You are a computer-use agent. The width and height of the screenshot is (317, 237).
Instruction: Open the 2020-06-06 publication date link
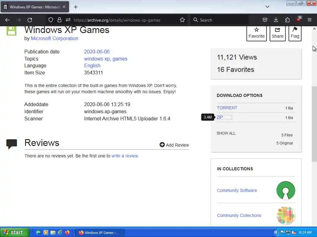97,52
